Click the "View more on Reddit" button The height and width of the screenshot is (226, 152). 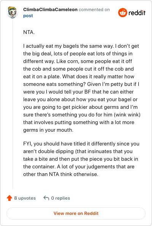coord(76,213)
